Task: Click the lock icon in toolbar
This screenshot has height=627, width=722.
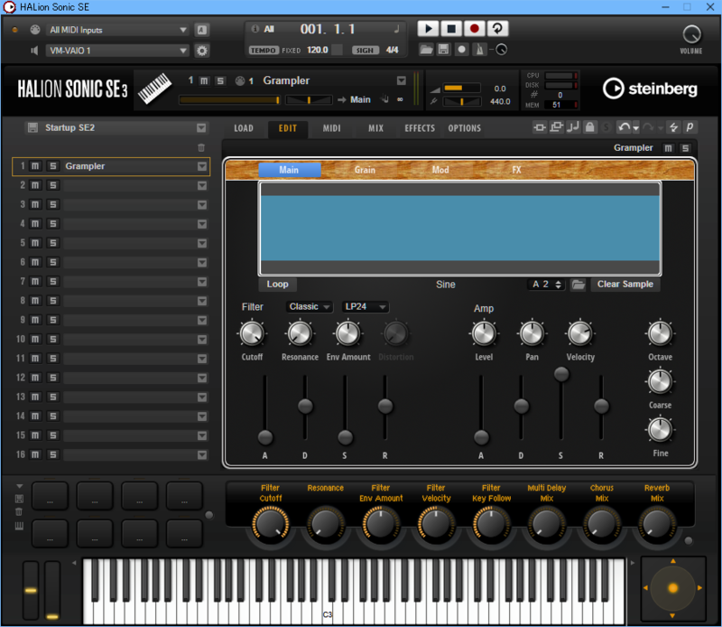Action: (589, 126)
